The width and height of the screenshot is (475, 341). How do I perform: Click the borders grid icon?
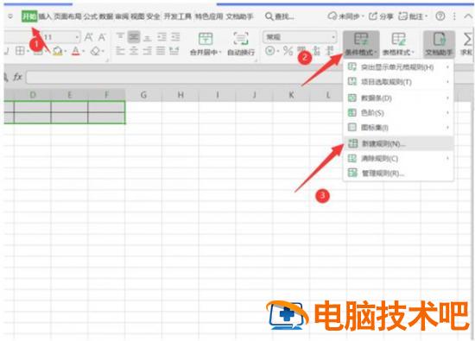pos(20,51)
